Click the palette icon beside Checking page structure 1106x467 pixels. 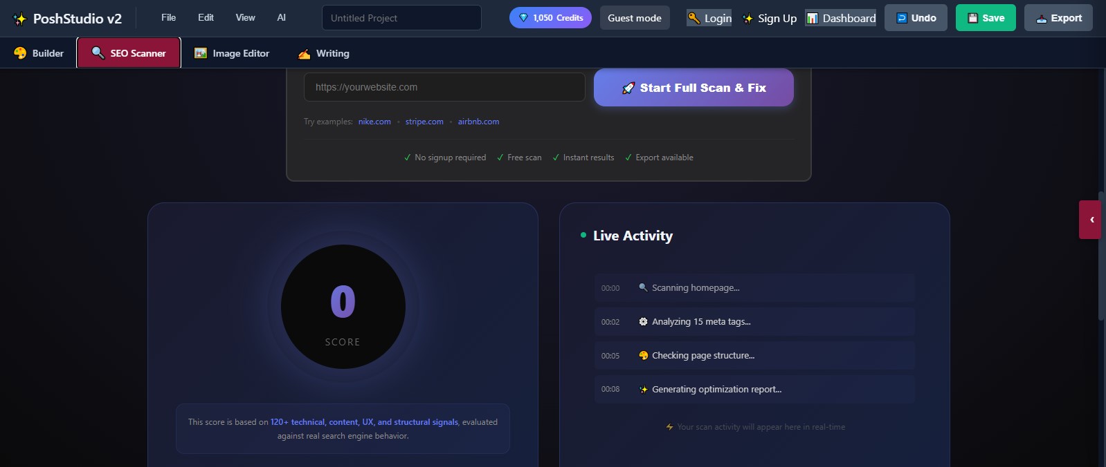[643, 355]
